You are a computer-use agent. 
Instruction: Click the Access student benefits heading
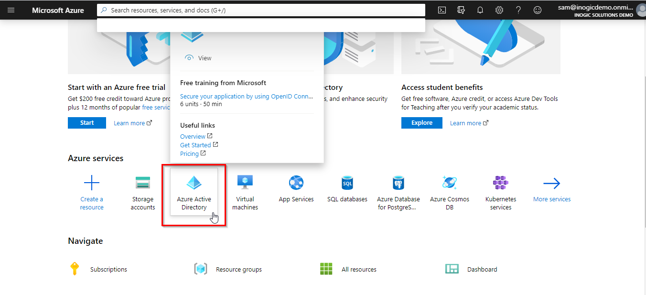[x=442, y=87]
